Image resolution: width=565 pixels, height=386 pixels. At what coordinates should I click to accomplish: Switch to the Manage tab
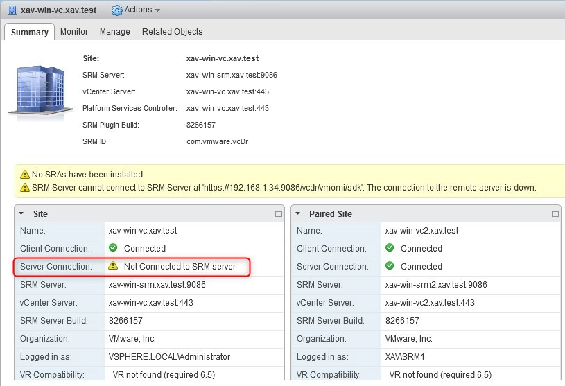point(114,32)
